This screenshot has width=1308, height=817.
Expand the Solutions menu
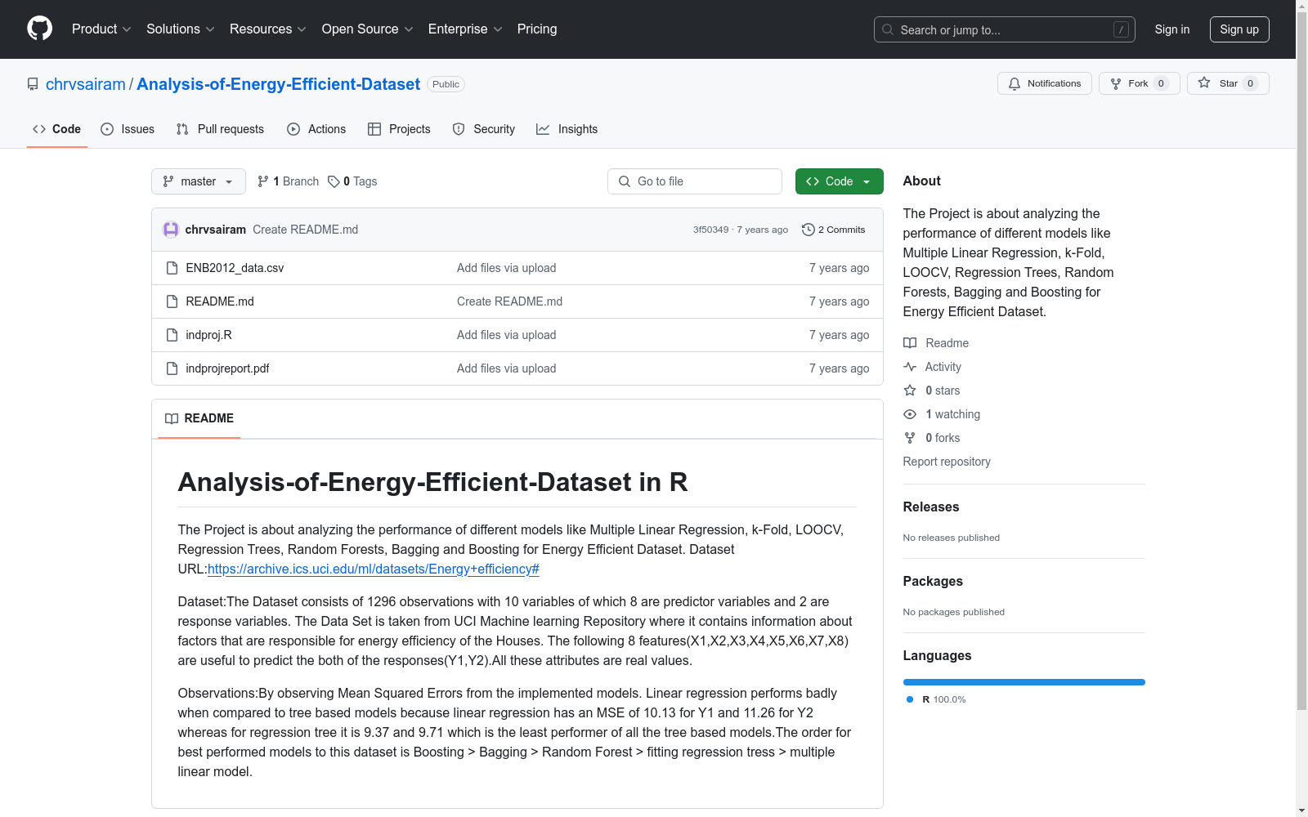coord(181,29)
